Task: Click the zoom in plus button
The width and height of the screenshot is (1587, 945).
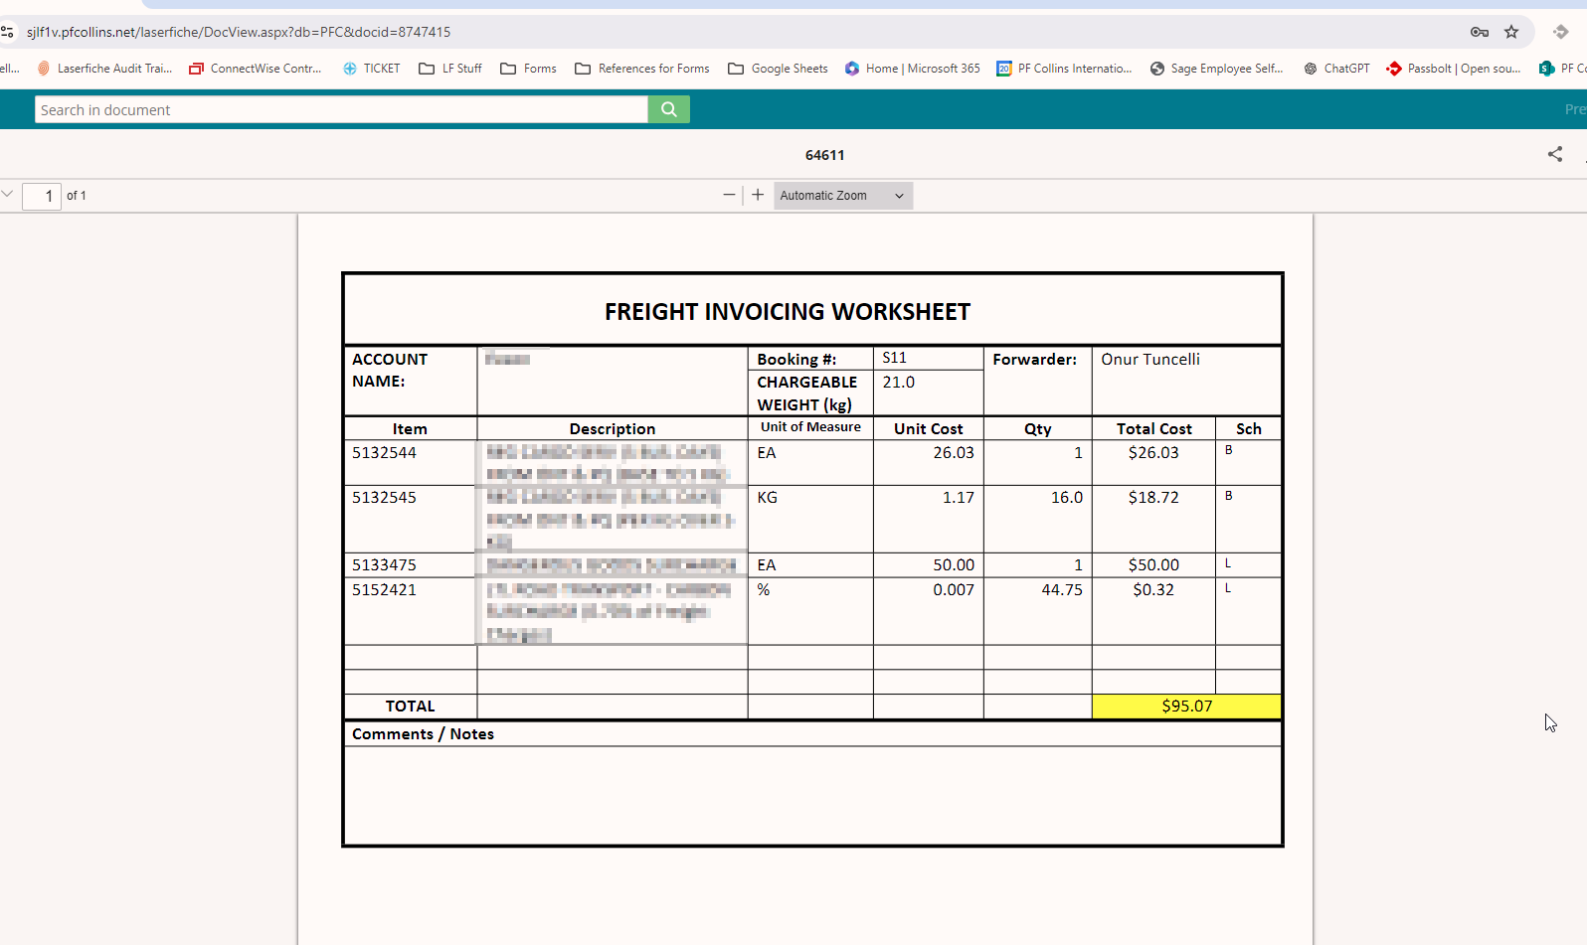Action: coord(758,195)
